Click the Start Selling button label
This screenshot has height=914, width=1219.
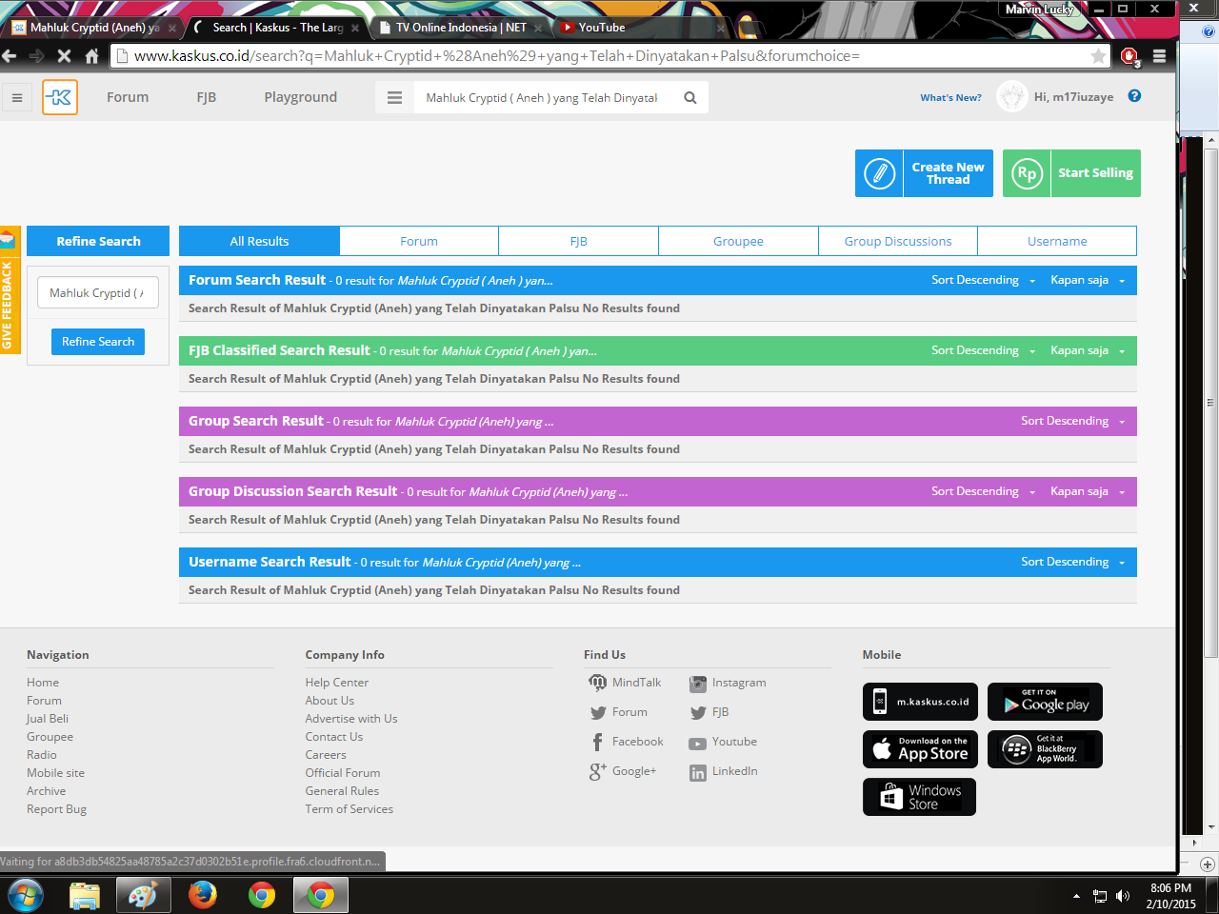(x=1095, y=173)
